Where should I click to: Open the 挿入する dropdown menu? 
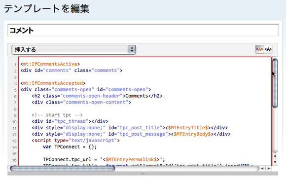[73, 50]
